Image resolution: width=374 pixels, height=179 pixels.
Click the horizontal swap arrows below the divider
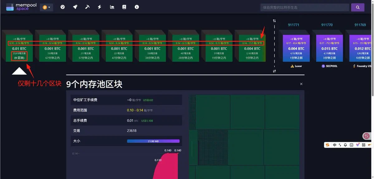(x=274, y=71)
